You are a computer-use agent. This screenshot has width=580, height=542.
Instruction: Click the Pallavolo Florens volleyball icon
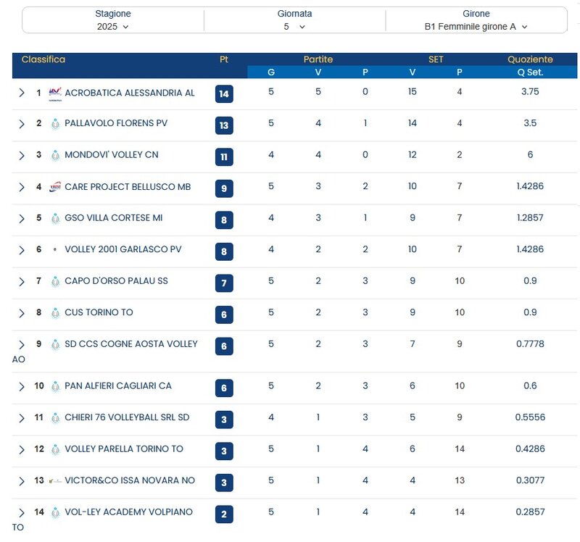(55, 124)
